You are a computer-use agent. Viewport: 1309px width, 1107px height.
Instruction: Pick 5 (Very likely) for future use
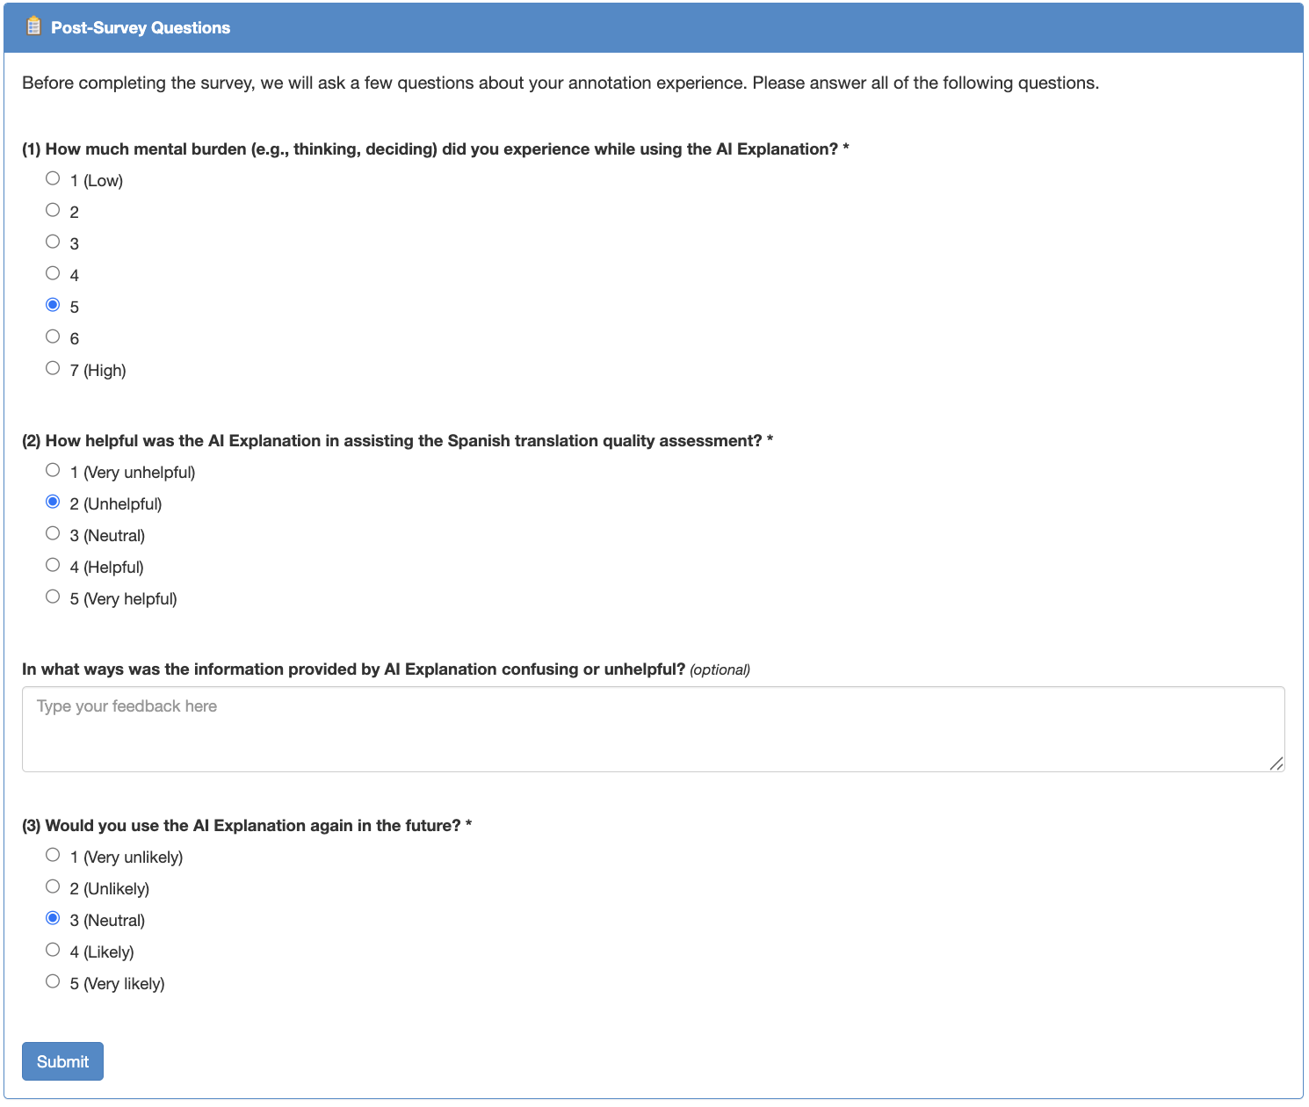(53, 982)
